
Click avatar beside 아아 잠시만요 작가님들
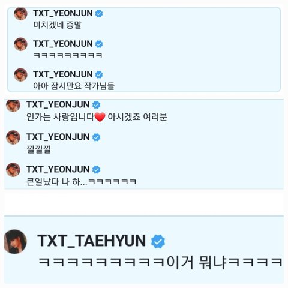coord(20,75)
